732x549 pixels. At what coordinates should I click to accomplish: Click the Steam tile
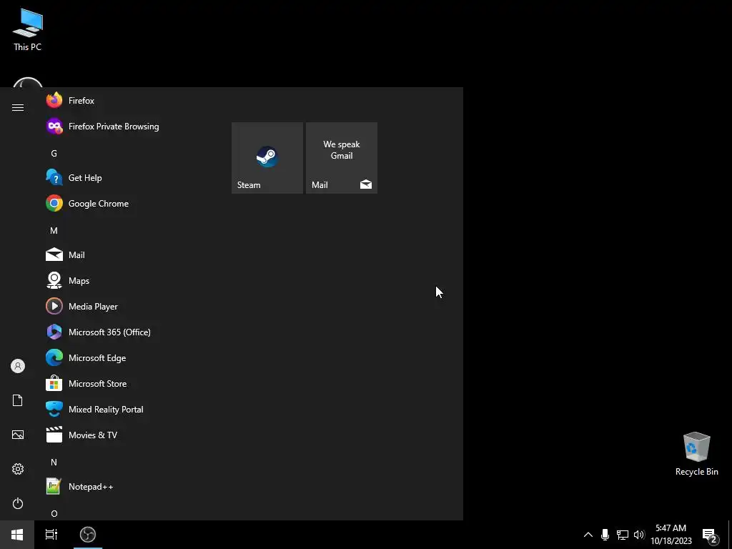pyautogui.click(x=267, y=158)
